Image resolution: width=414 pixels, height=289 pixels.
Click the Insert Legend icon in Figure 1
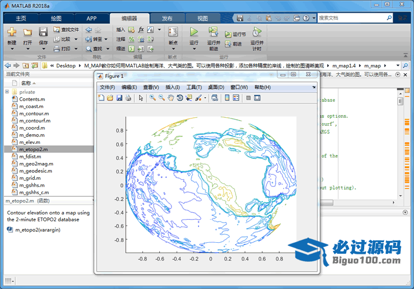pos(236,98)
